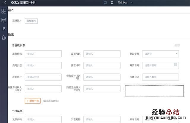Select the 开票城市 input field
Screen dimensions: 190x123
102,65
